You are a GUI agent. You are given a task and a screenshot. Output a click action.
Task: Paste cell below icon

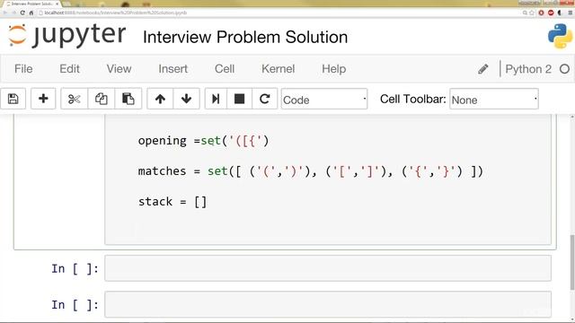pyautogui.click(x=128, y=99)
